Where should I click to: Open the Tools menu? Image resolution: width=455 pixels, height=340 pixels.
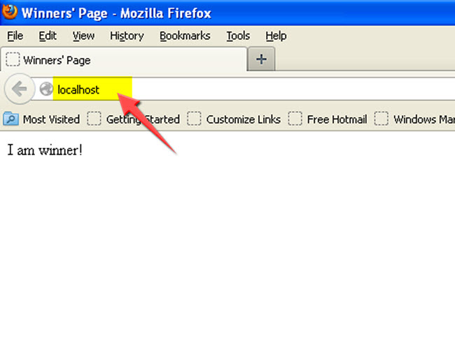pos(238,36)
